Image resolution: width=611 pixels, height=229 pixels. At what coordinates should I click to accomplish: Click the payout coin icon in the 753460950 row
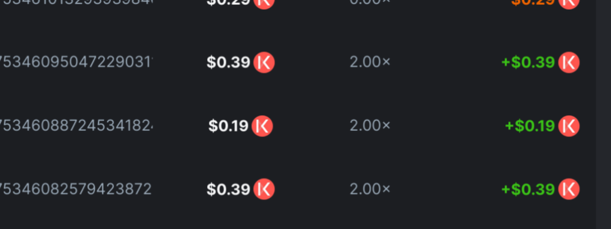(x=569, y=63)
